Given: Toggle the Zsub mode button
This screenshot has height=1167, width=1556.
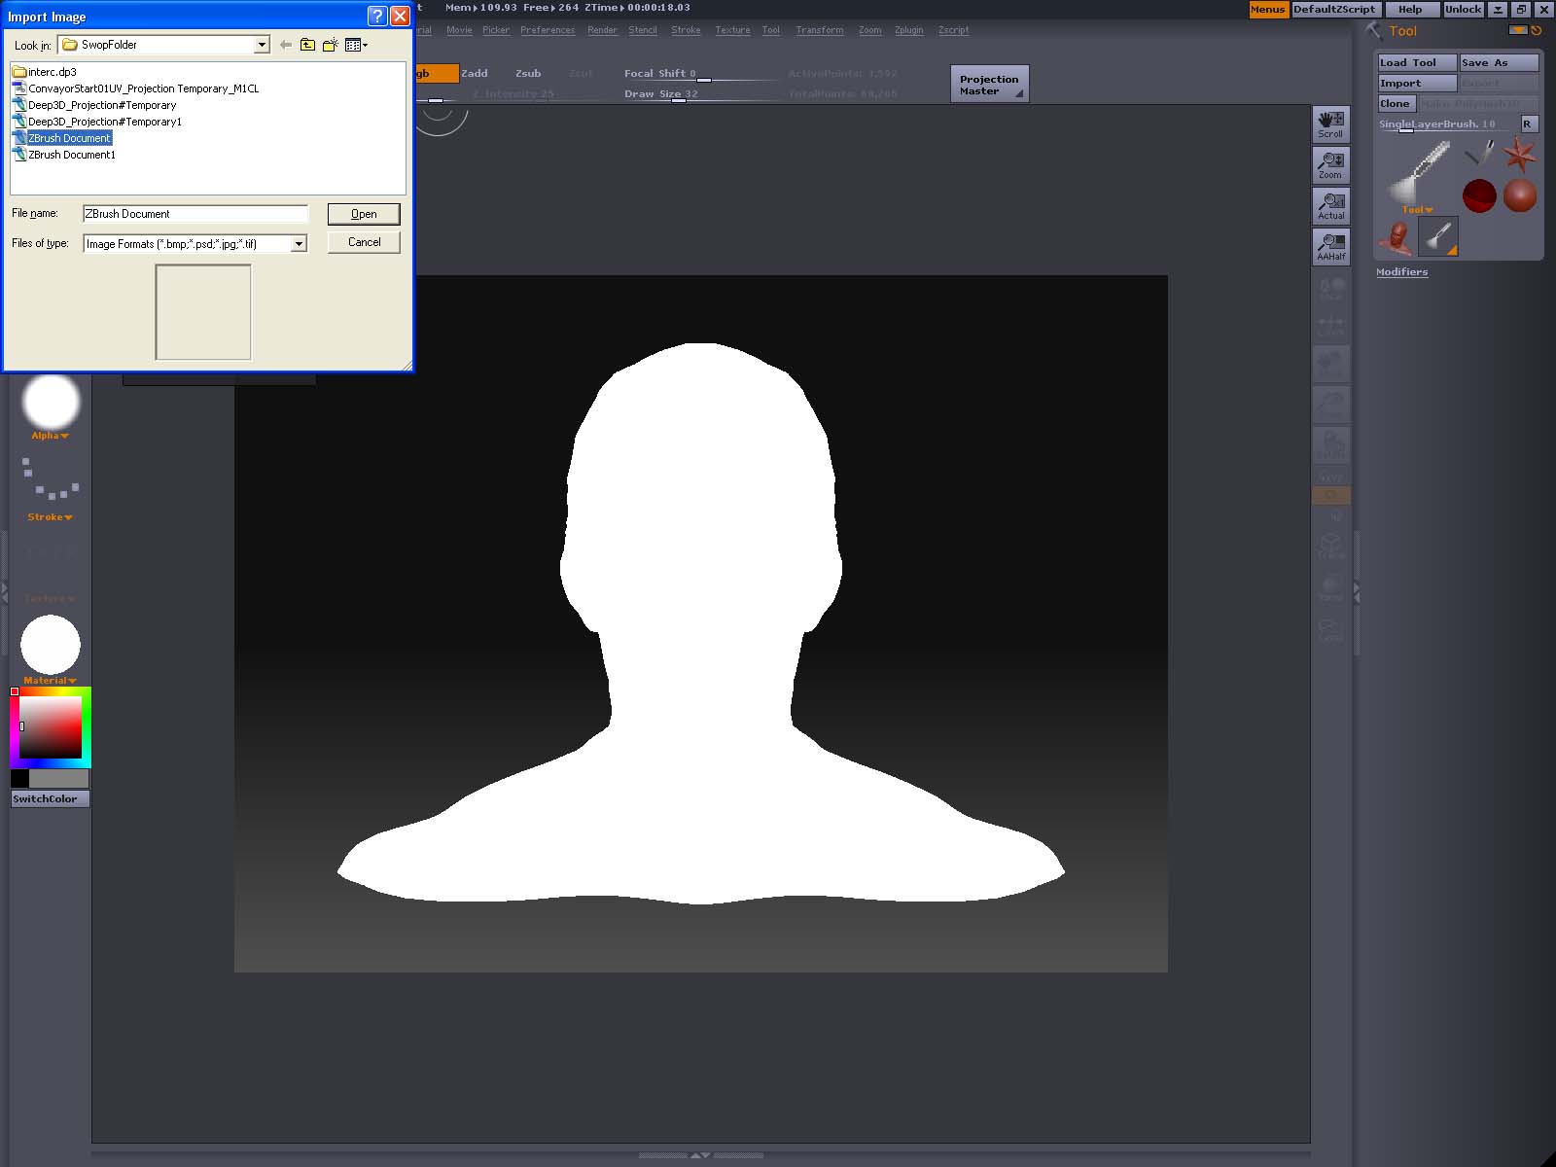Looking at the screenshot, I should coord(528,73).
